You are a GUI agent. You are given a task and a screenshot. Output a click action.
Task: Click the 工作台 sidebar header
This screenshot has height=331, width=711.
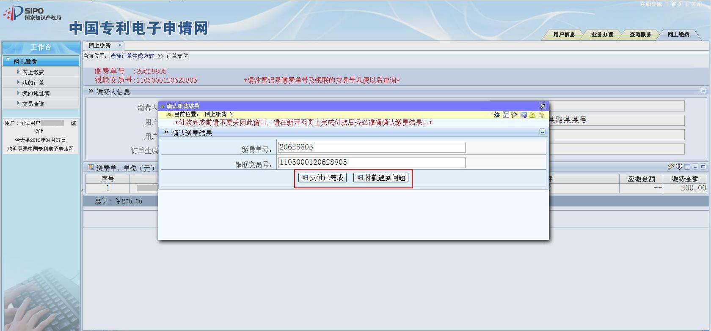[x=41, y=47]
